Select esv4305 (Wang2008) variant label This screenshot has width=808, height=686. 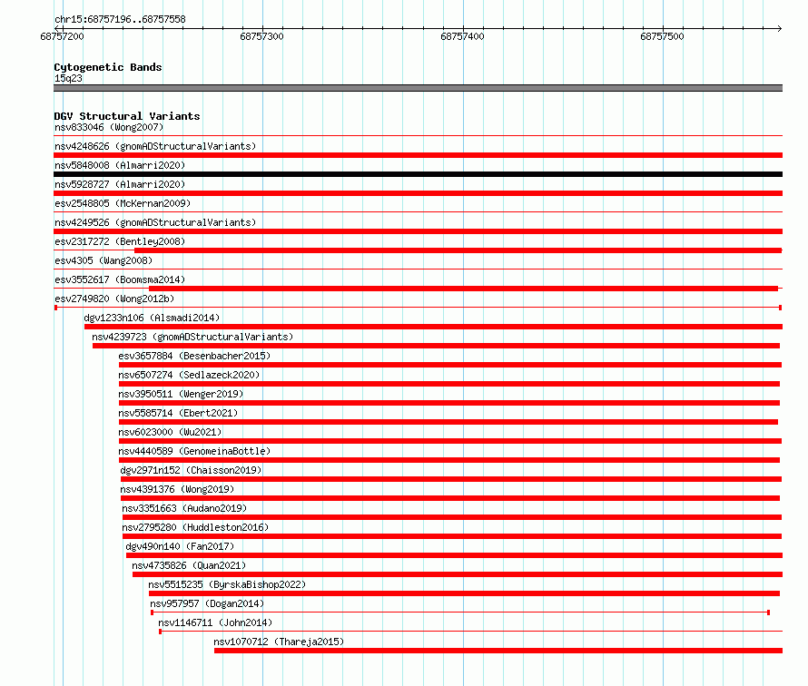(103, 260)
